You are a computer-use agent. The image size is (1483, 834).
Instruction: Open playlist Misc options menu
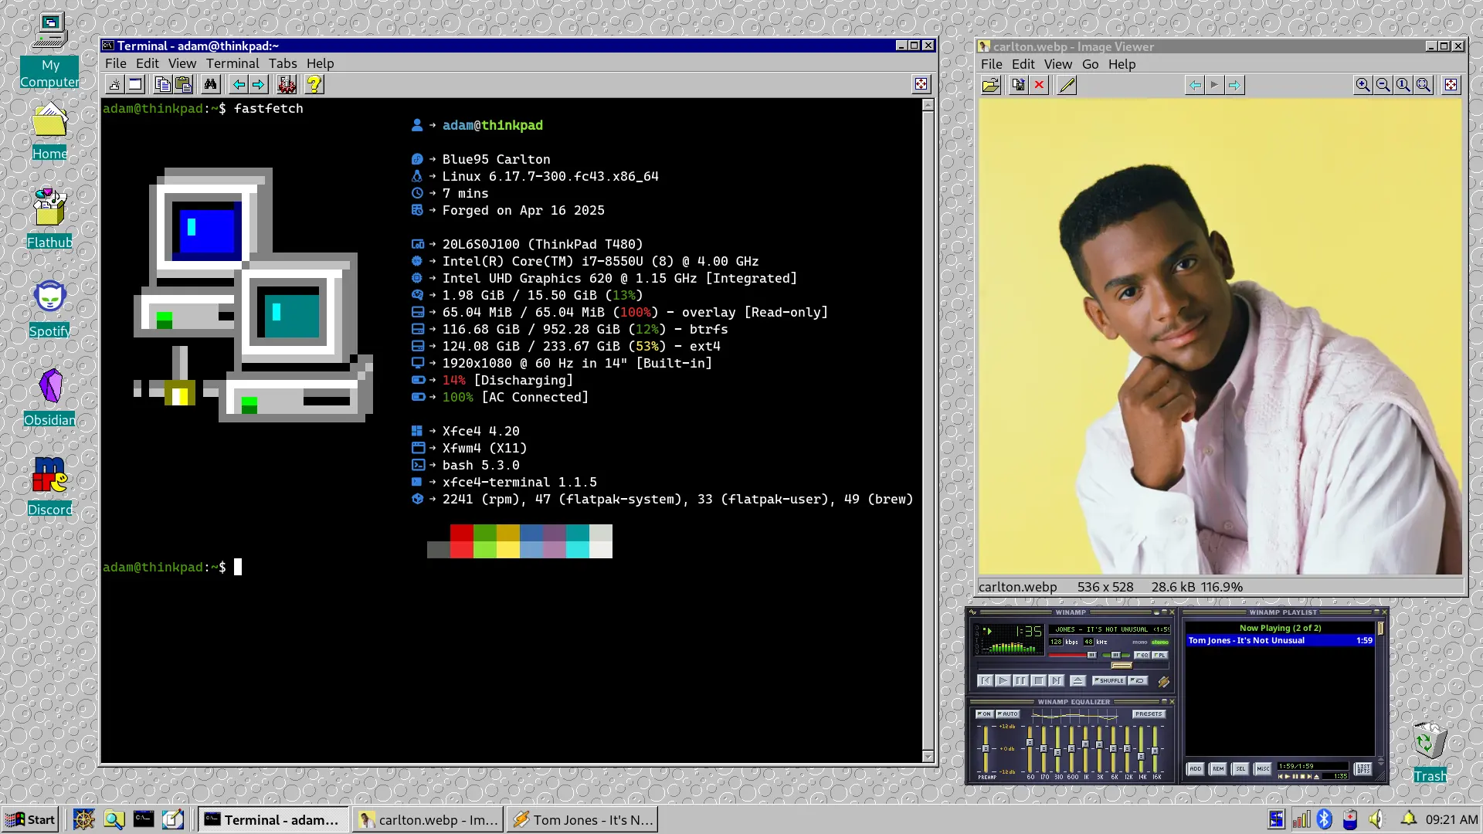tap(1263, 768)
